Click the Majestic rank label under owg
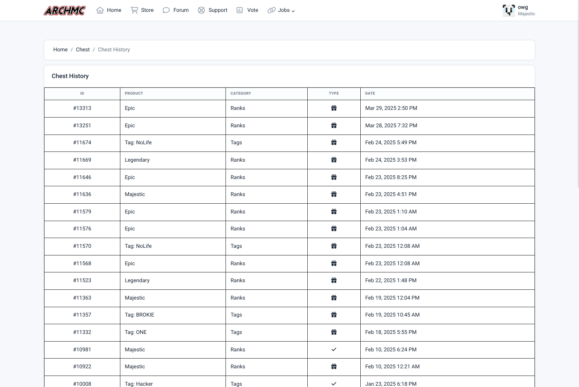579x387 pixels. [526, 14]
